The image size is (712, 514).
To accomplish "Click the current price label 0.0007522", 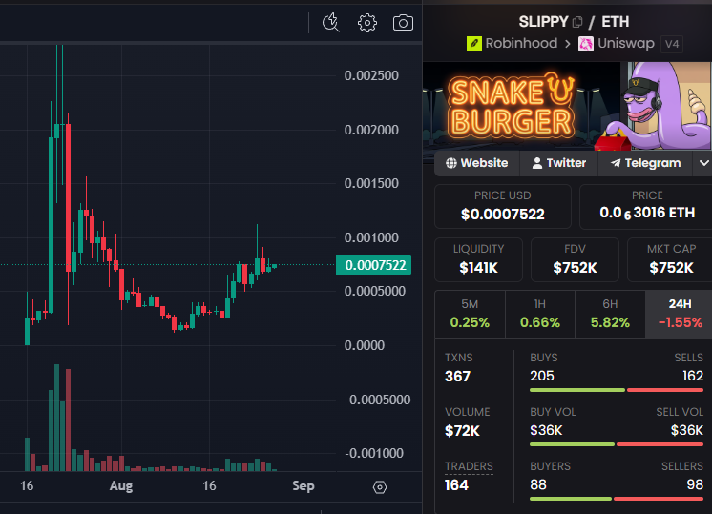I will (x=374, y=265).
